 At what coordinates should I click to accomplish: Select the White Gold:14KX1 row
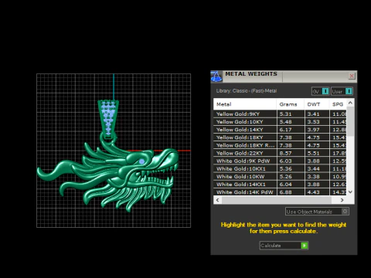pyautogui.click(x=280, y=185)
